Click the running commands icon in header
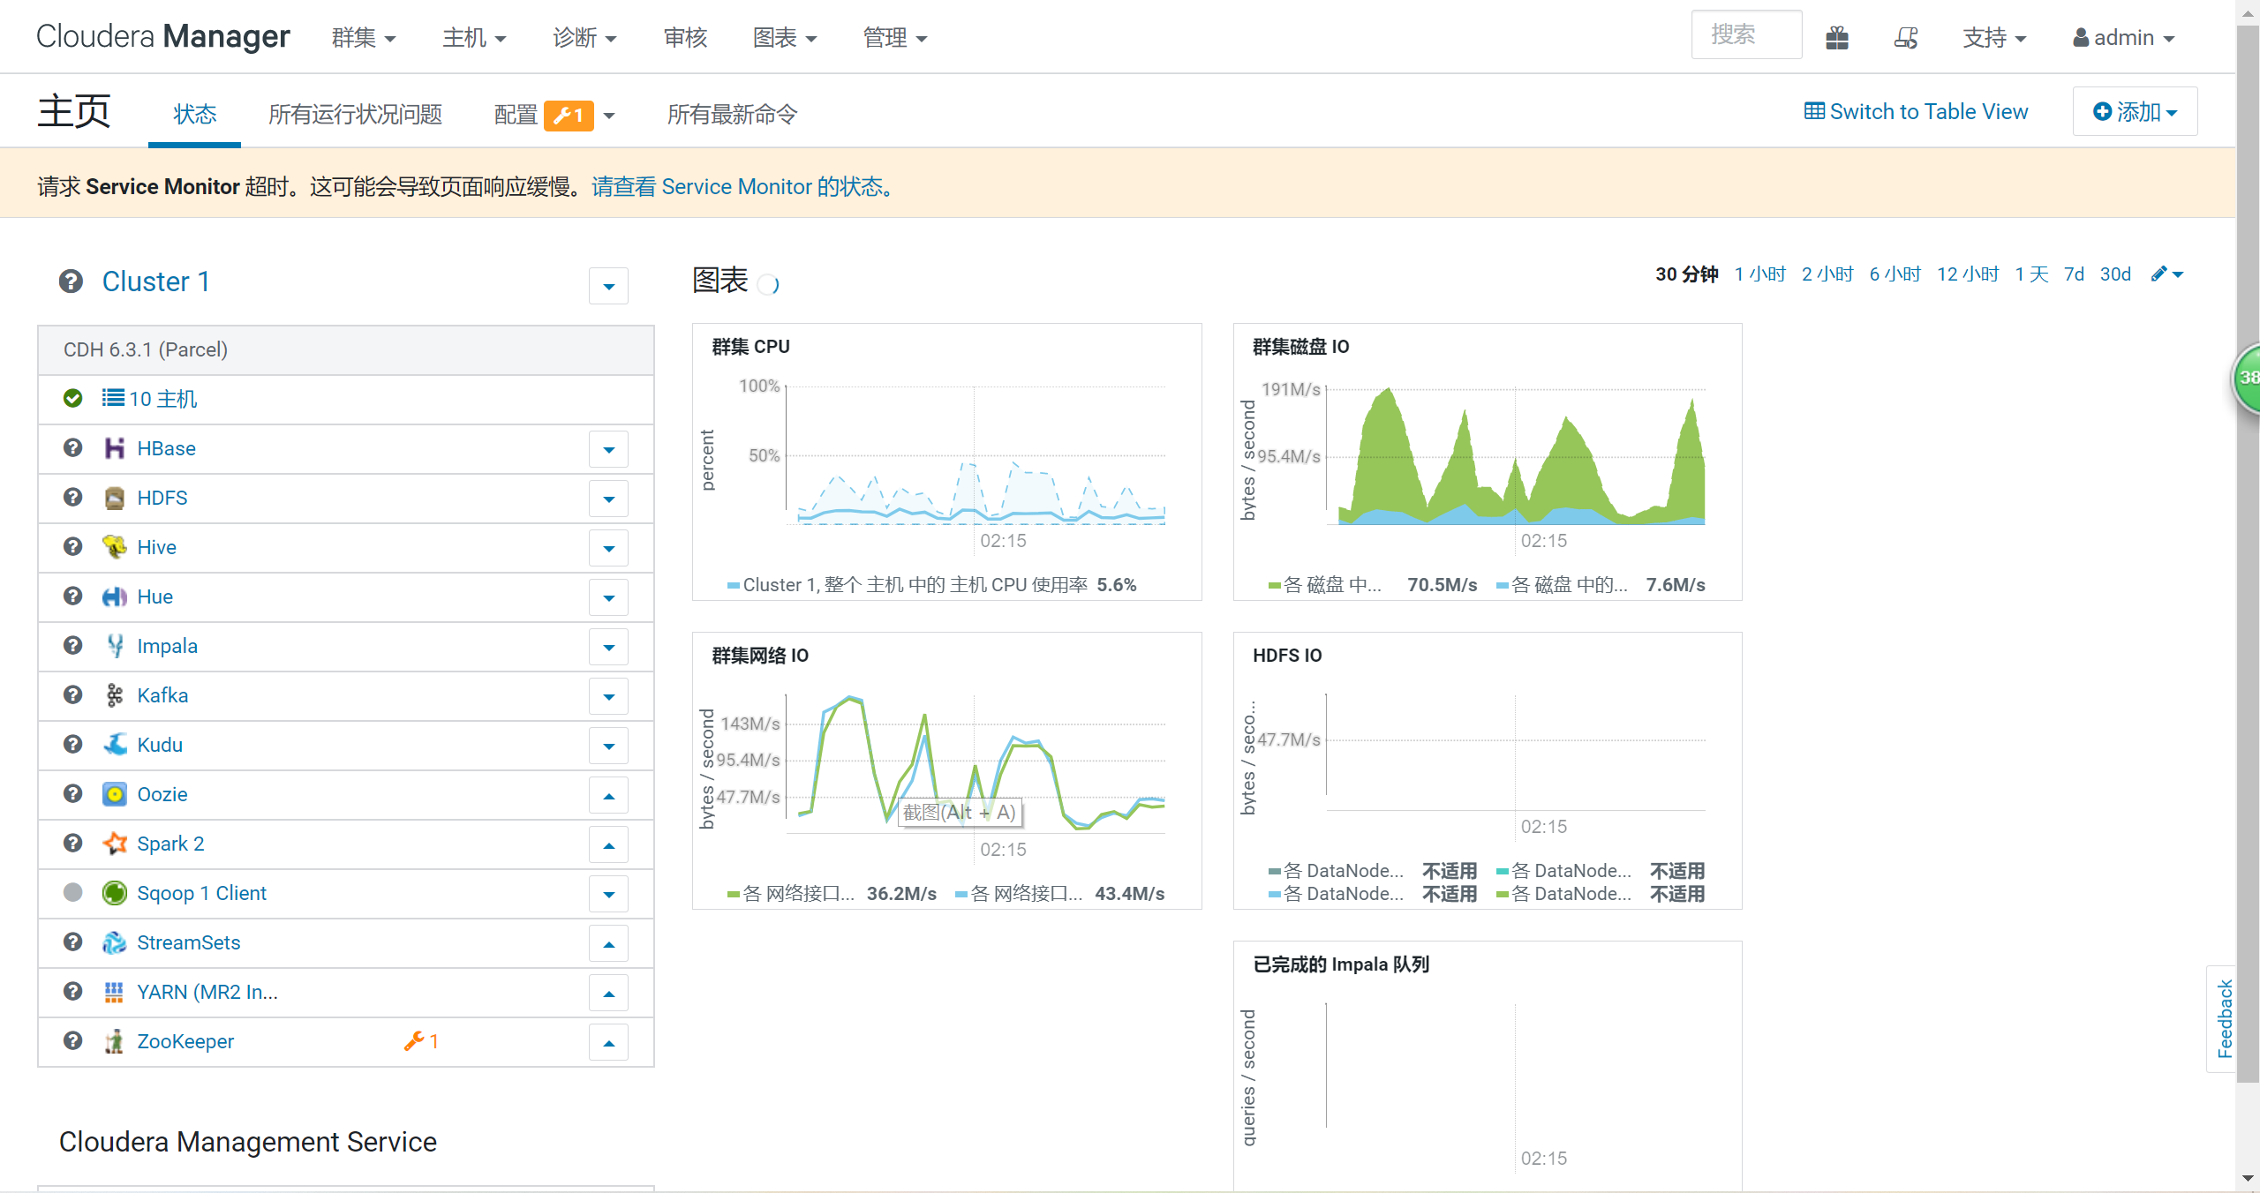Image resolution: width=2260 pixels, height=1193 pixels. pyautogui.click(x=1906, y=38)
